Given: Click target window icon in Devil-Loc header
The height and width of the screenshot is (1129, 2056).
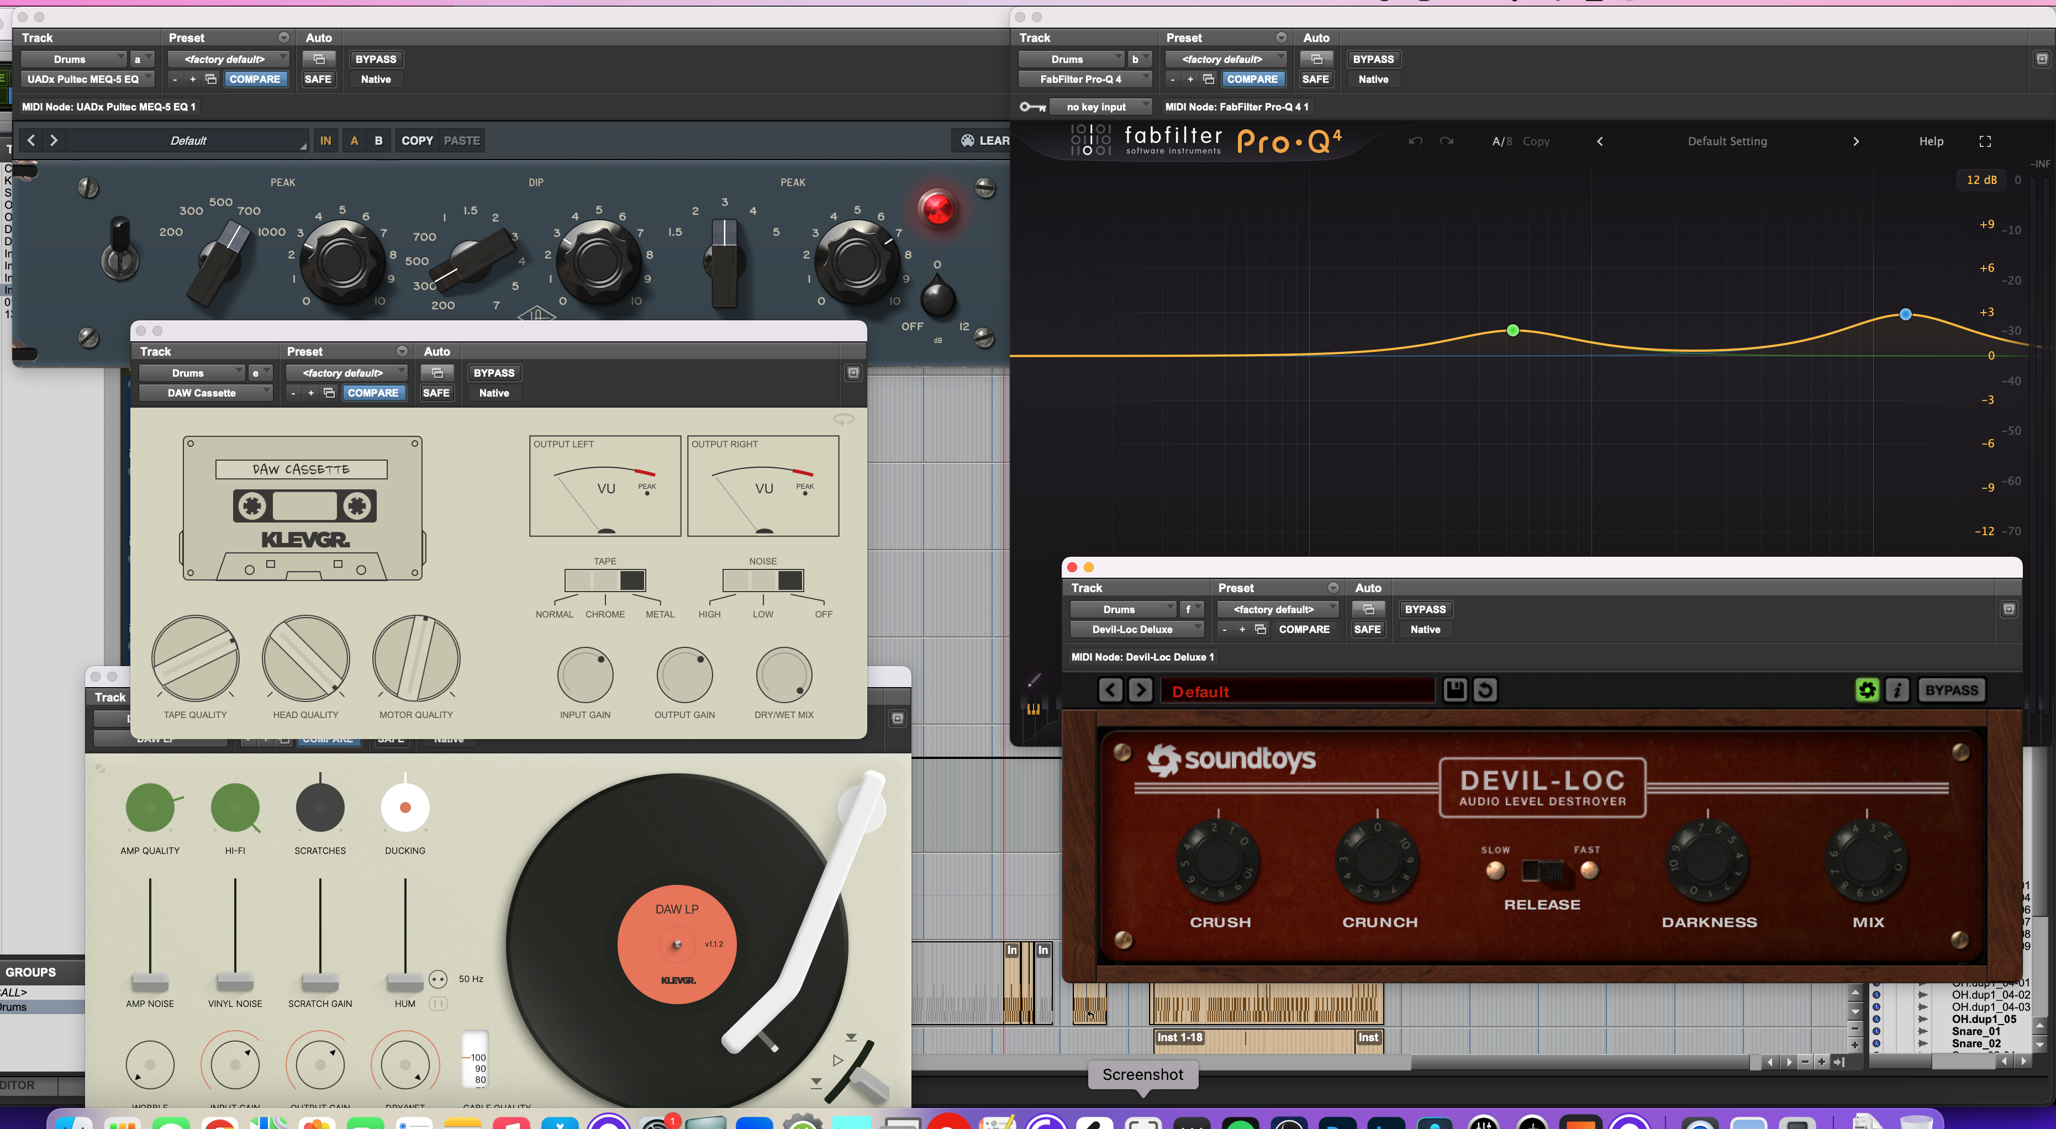Looking at the screenshot, I should (2009, 609).
